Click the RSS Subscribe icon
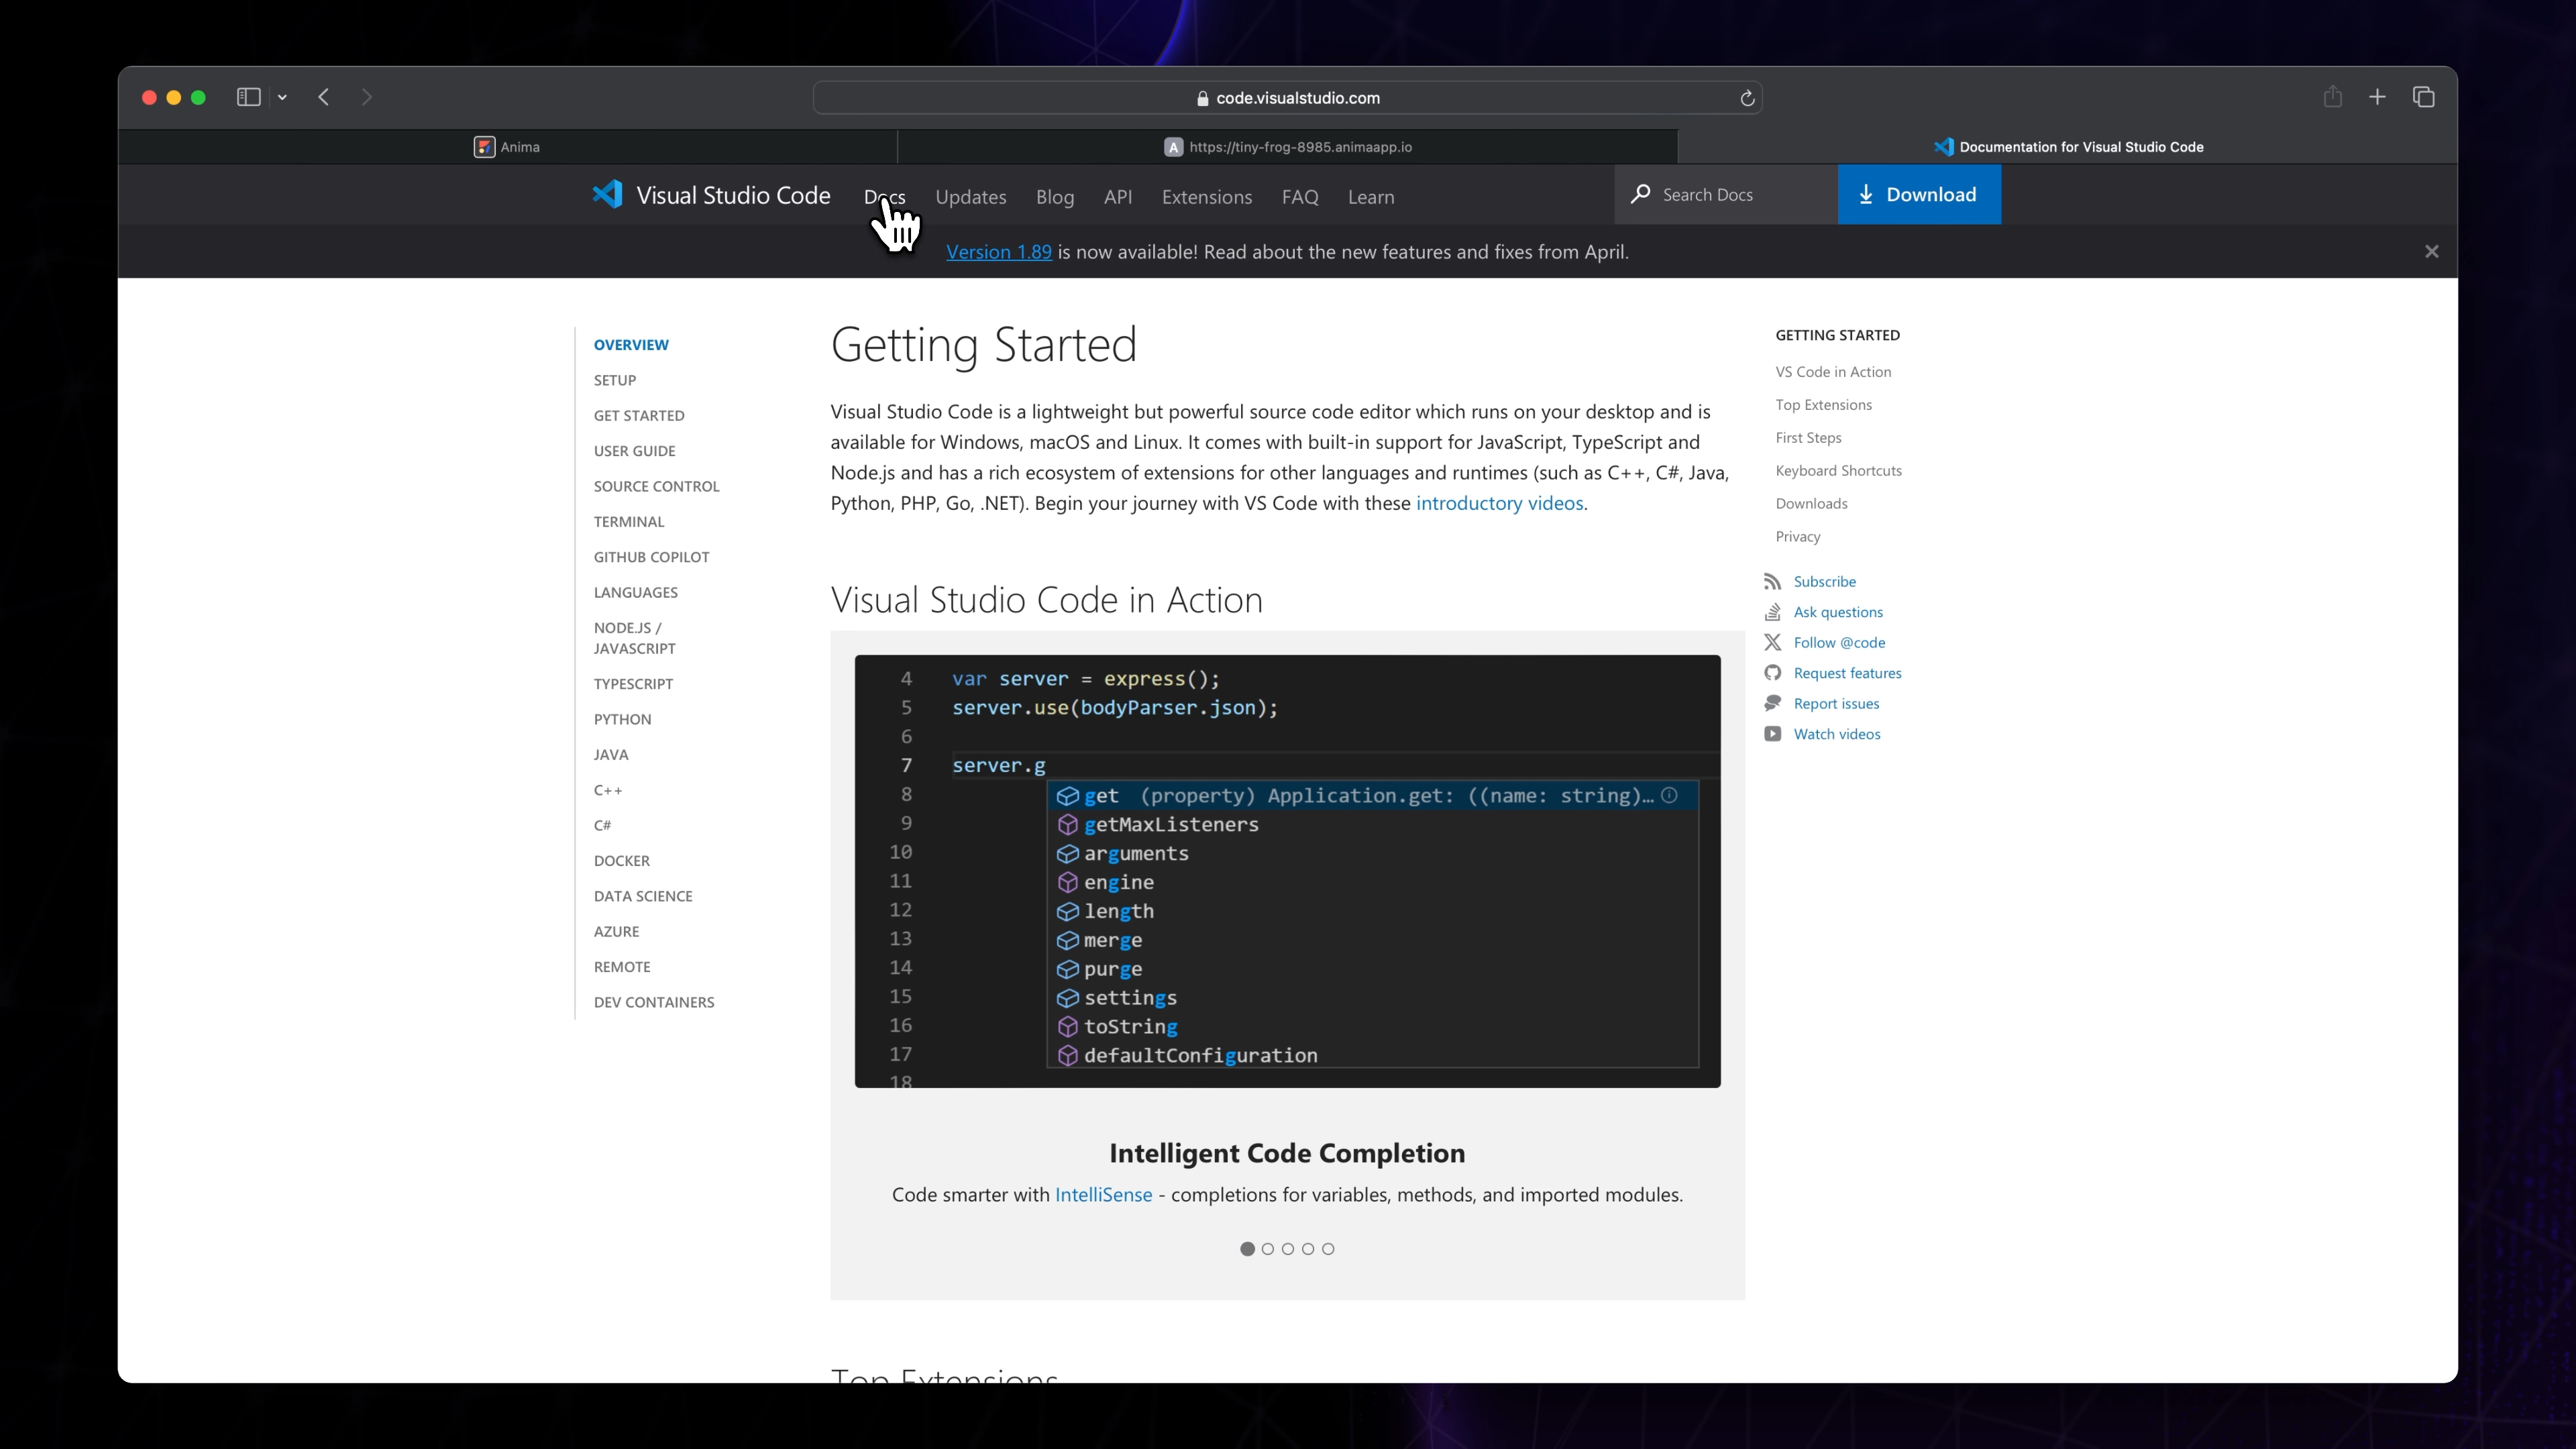 [1772, 581]
